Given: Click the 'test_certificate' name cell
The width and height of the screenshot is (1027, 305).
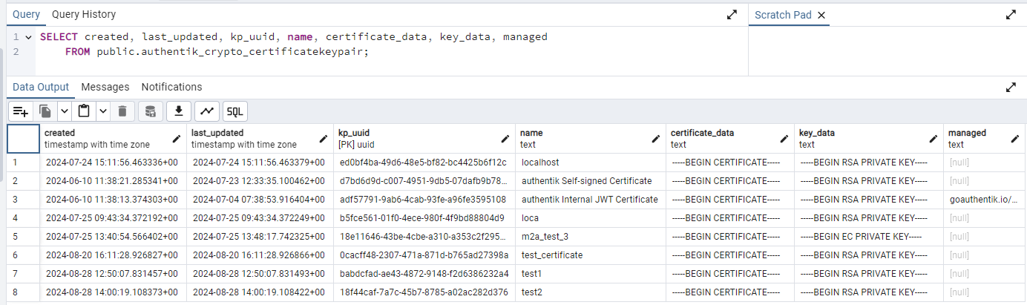Looking at the screenshot, I should click(x=591, y=255).
